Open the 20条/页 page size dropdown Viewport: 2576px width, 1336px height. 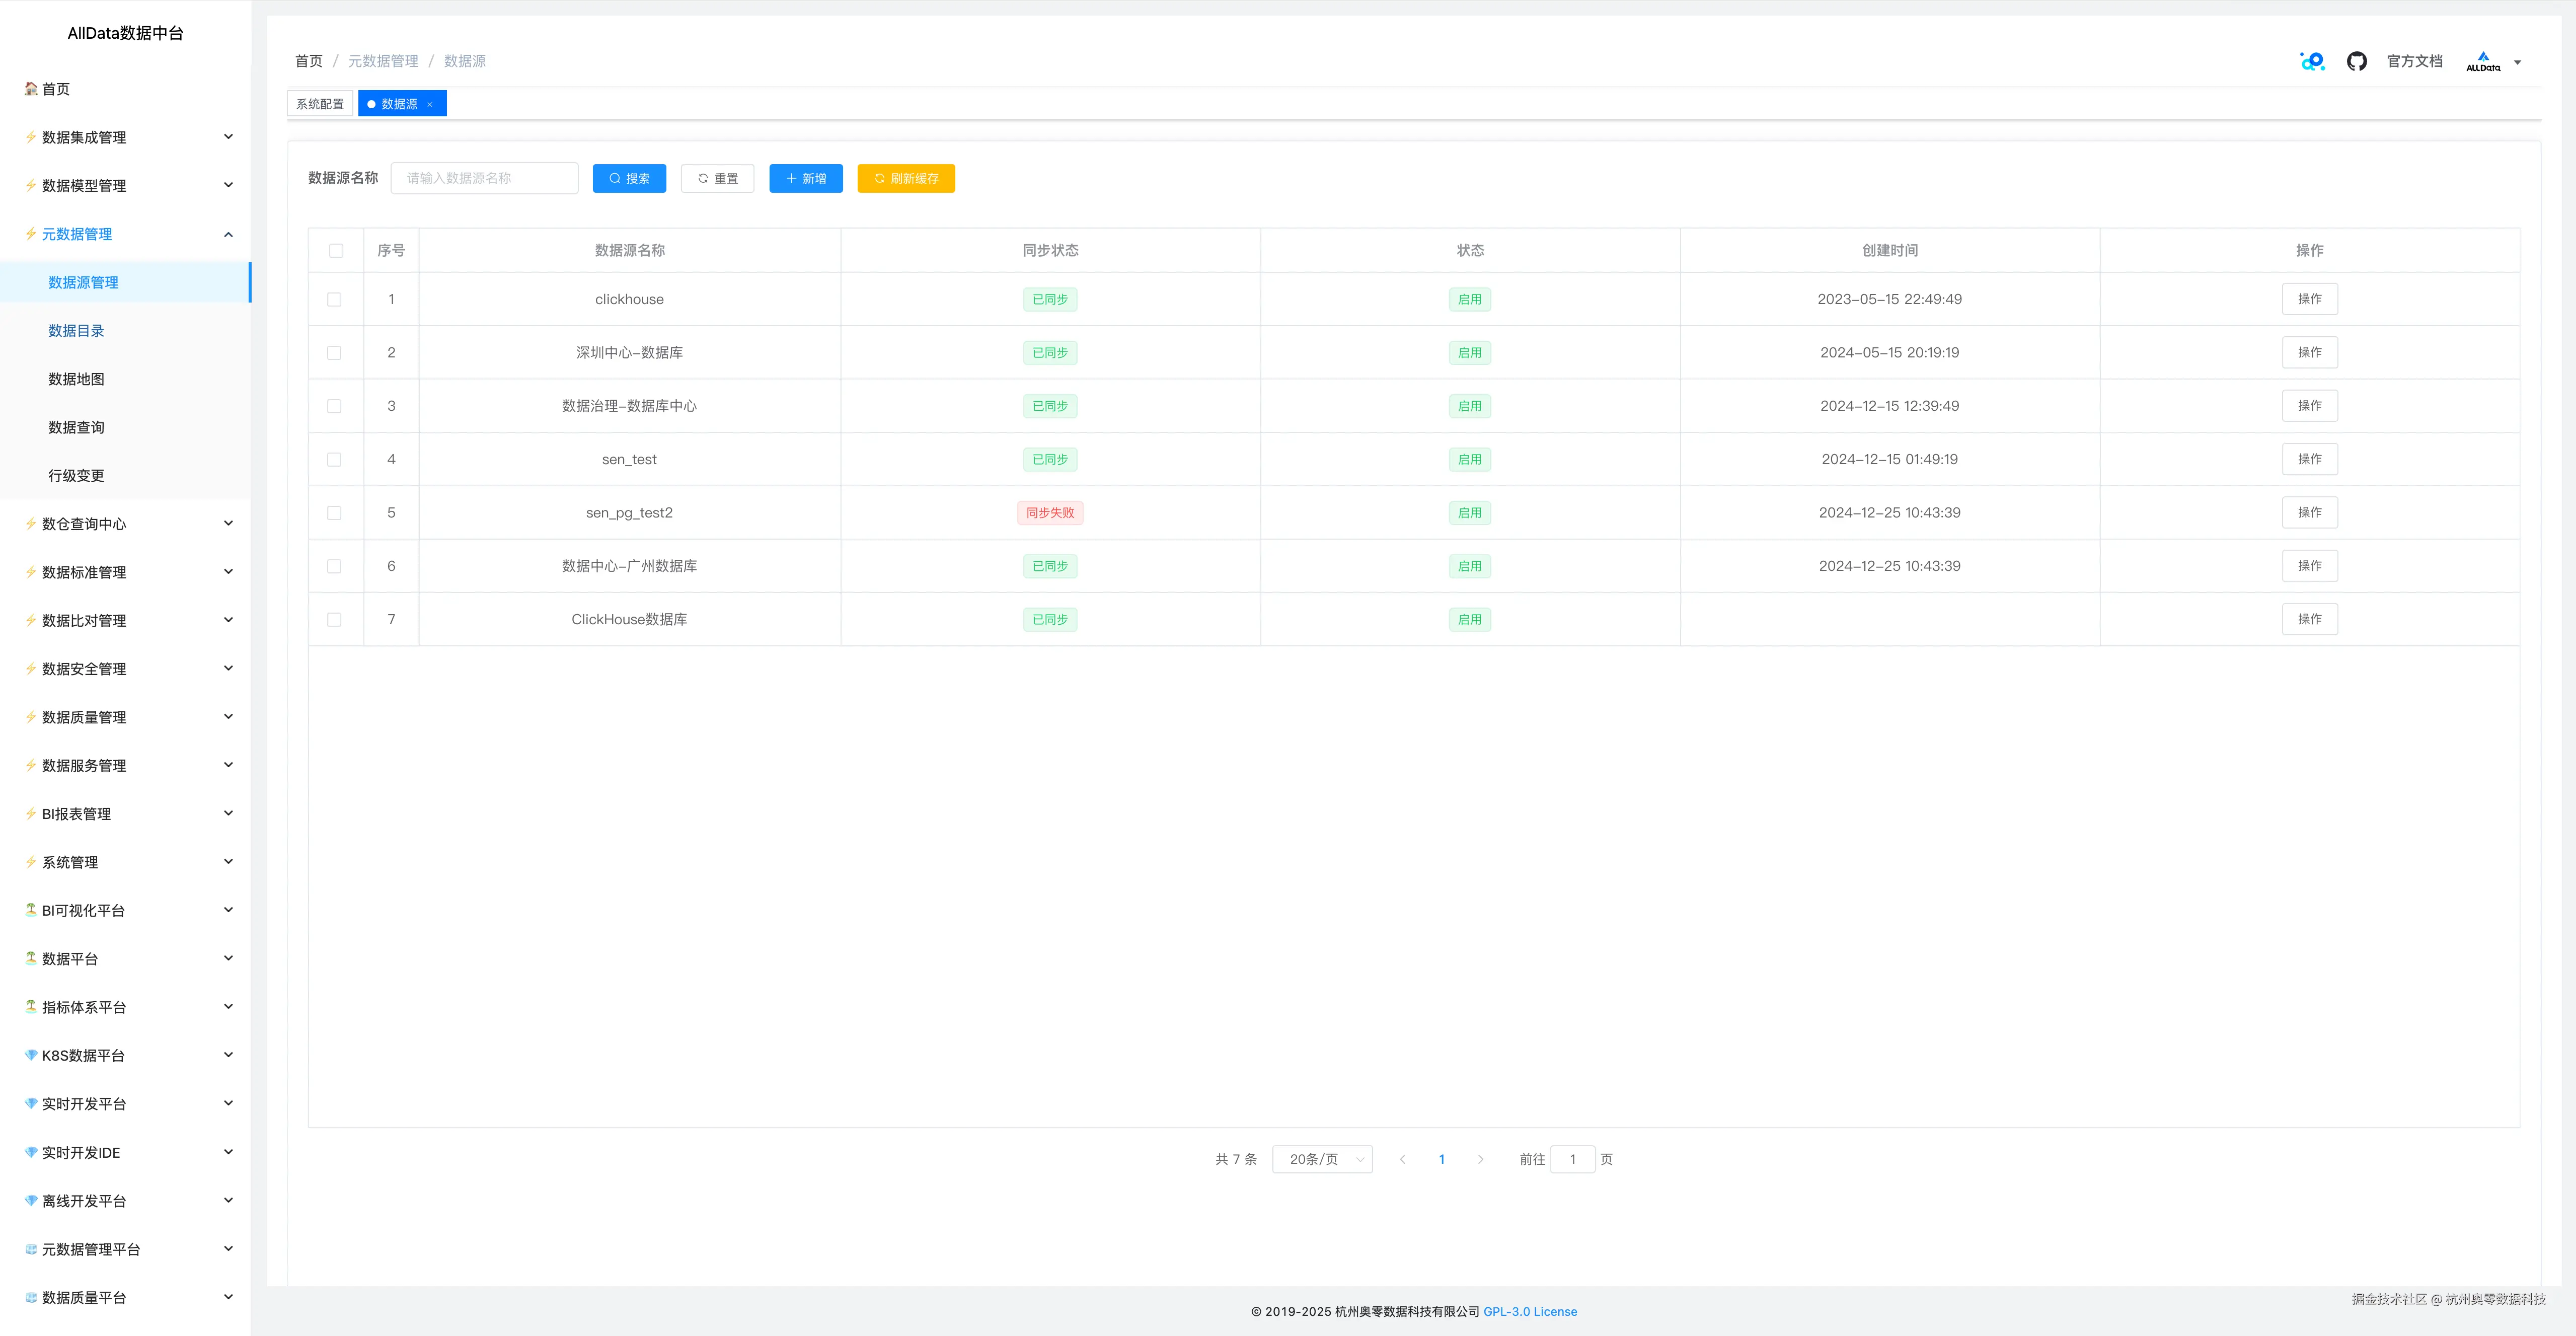tap(1321, 1159)
